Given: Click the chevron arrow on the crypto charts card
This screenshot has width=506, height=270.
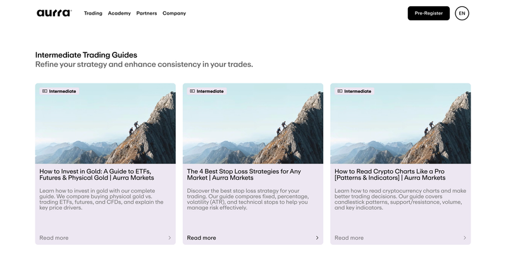Looking at the screenshot, I should click(x=465, y=238).
